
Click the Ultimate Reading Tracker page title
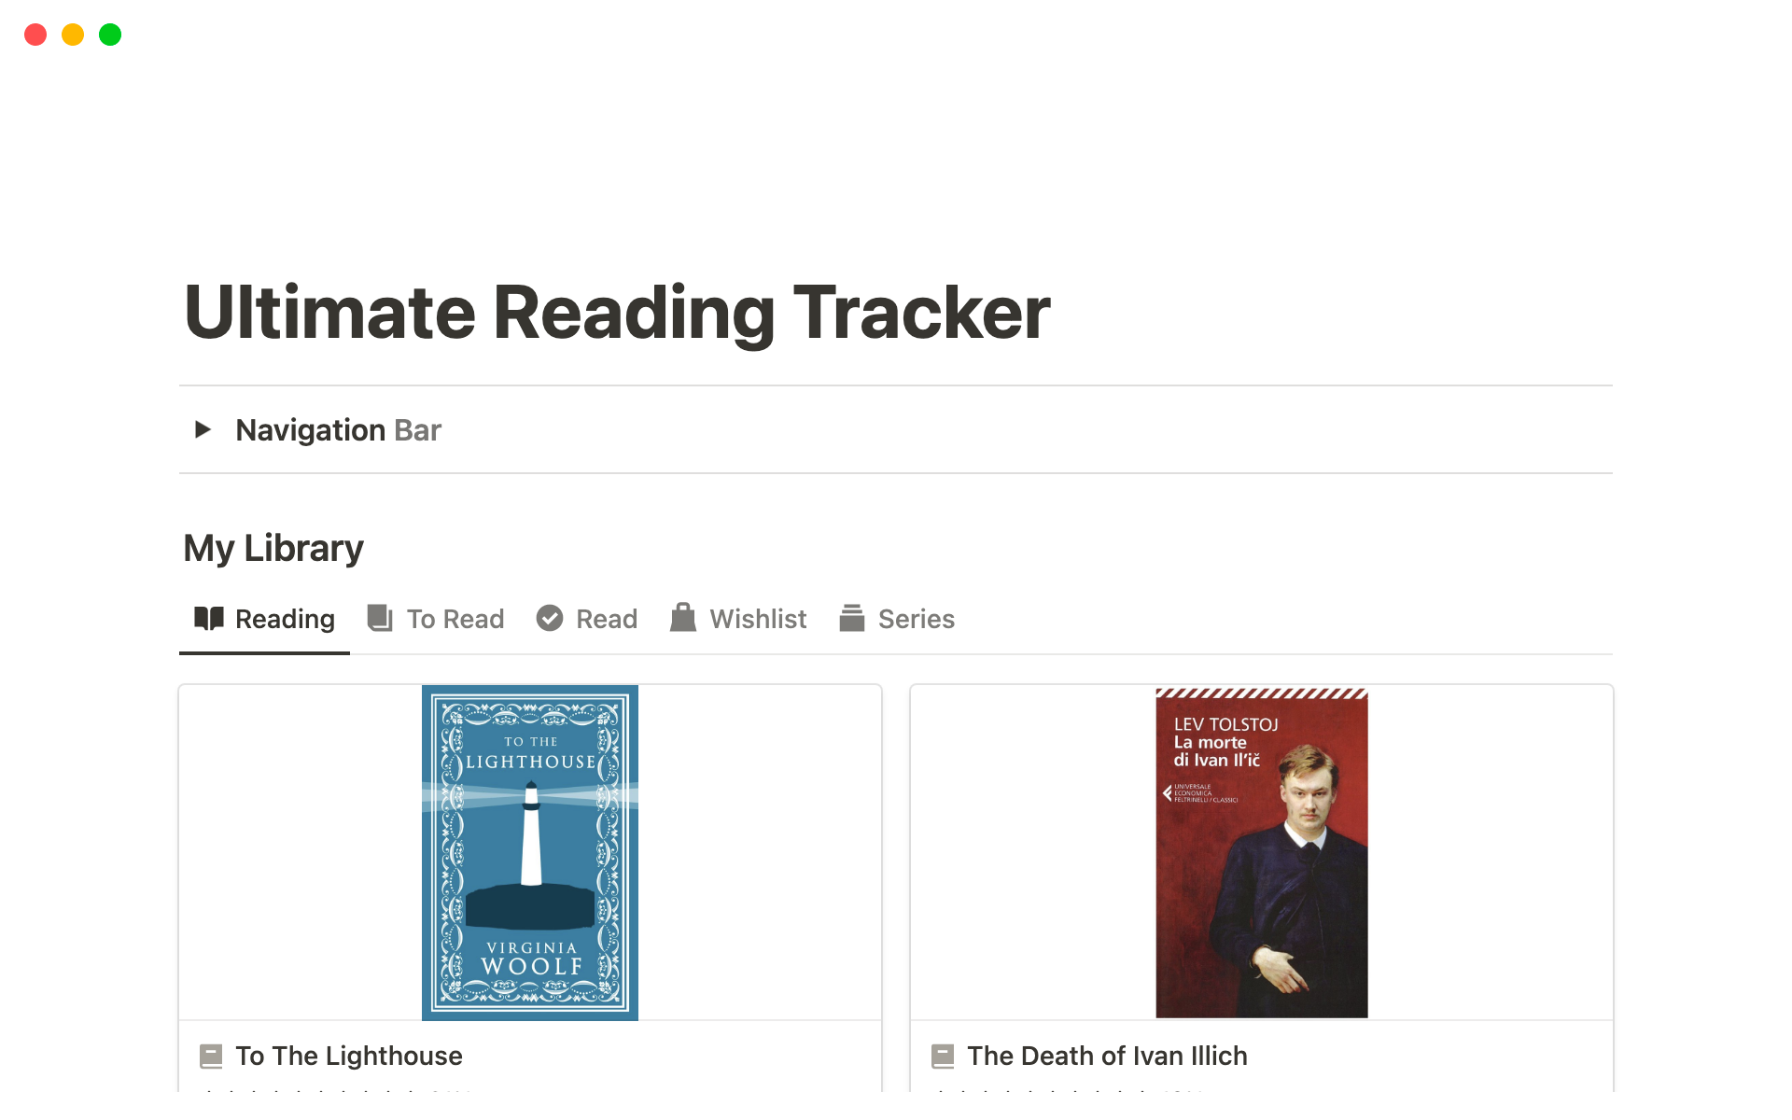coord(617,313)
